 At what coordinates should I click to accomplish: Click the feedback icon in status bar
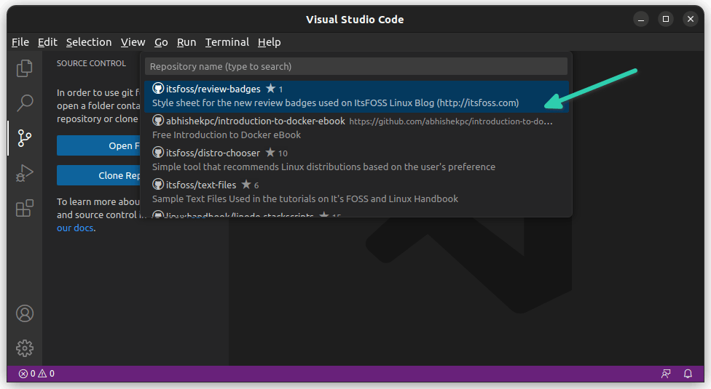pyautogui.click(x=666, y=374)
